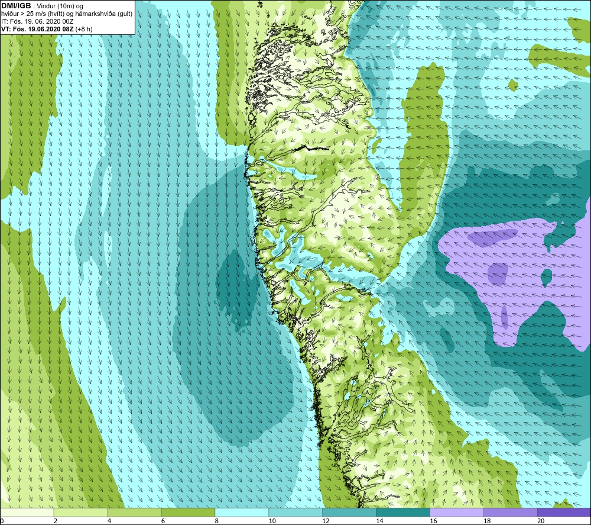The height and width of the screenshot is (525, 591).
Task: Click the dark teal 14–16 m/s legend swatch
Action: pos(403,512)
